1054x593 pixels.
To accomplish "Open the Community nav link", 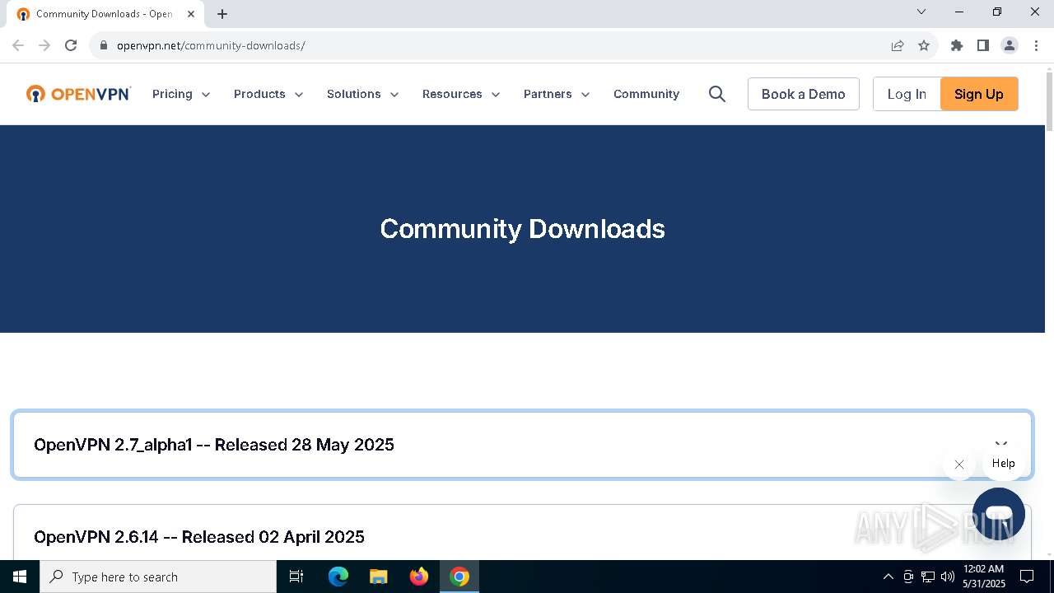I will tap(646, 94).
